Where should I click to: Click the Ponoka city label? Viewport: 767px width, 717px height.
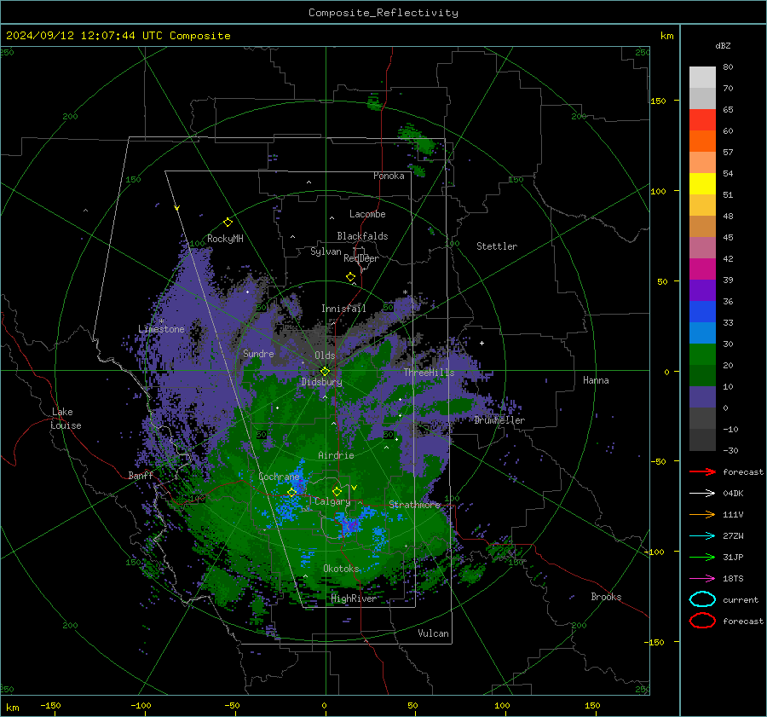pyautogui.click(x=389, y=176)
